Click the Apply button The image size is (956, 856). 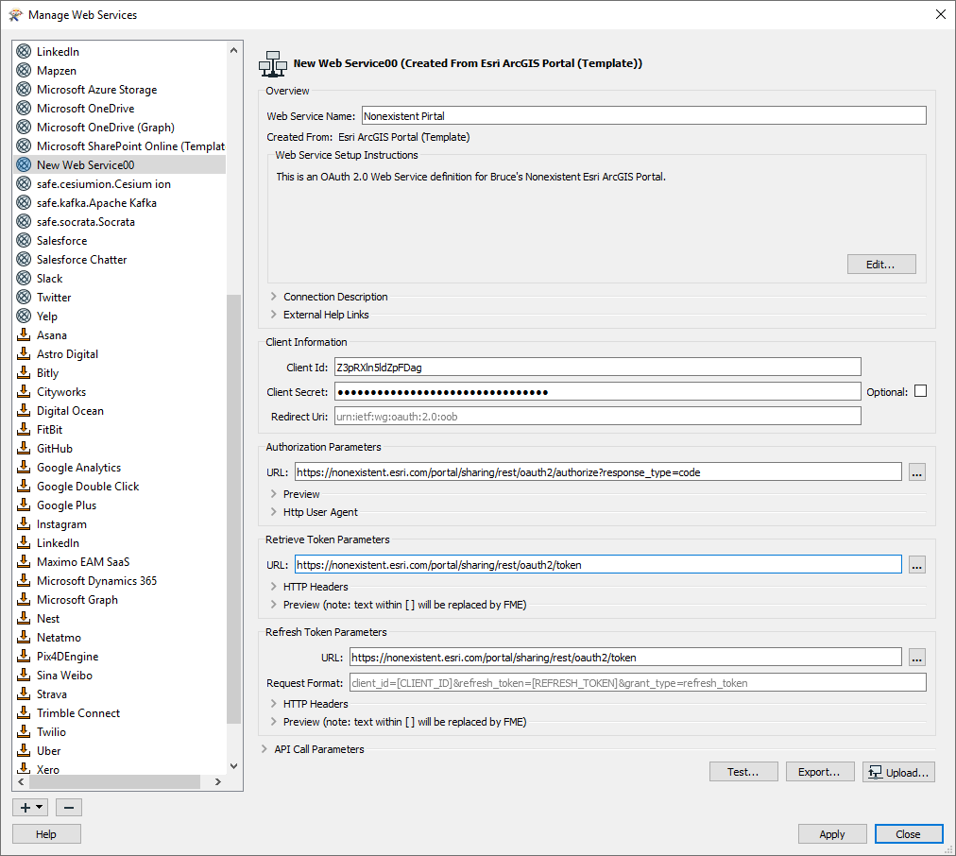[832, 834]
